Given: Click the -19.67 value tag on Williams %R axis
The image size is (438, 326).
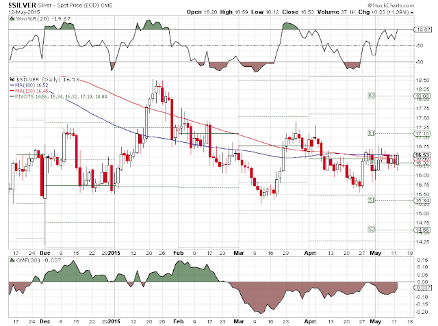Looking at the screenshot, I should point(423,29).
